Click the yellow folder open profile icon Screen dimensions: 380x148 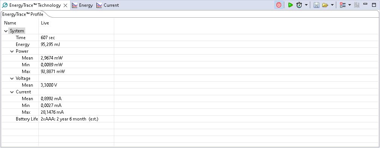click(325, 5)
